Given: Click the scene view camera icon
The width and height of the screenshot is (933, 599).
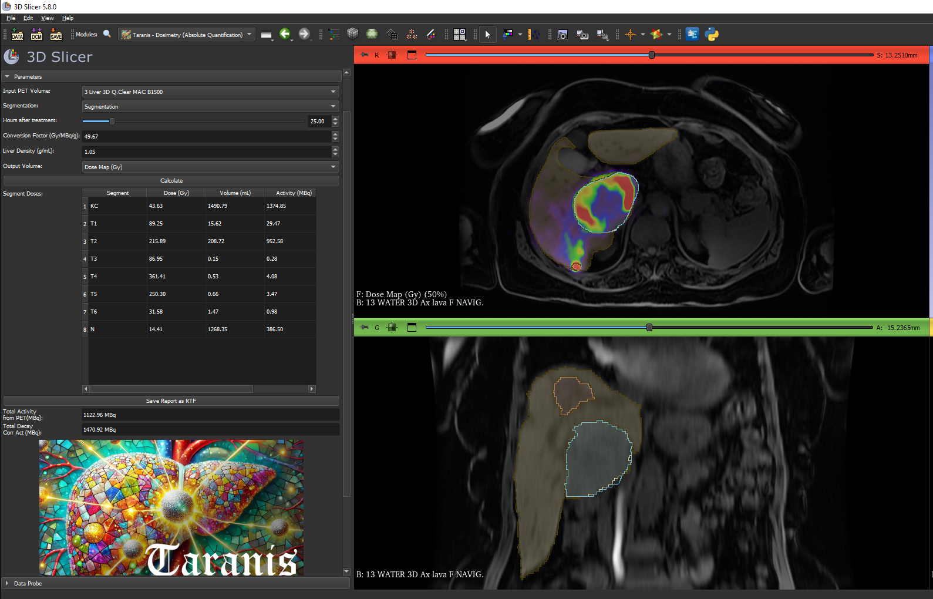Looking at the screenshot, I should click(582, 34).
